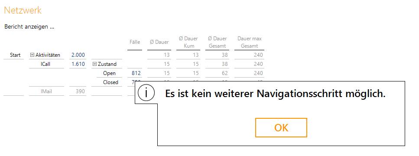Click the Dauer max Gesamt column header
Screen dimensions: 419x156
249,42
